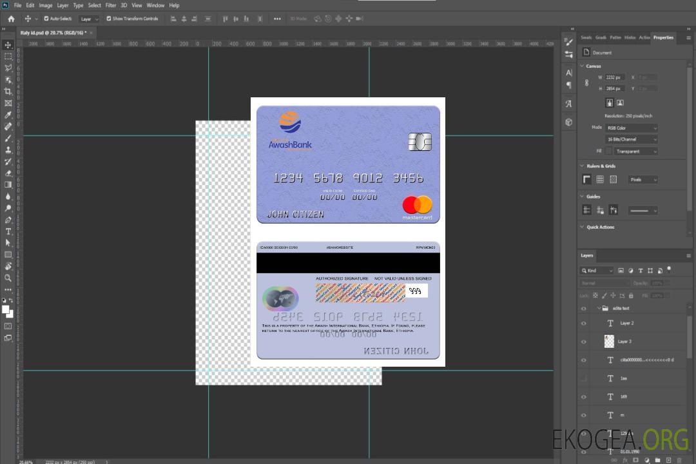Pick the Zoom tool in the toolbar

tap(8, 278)
